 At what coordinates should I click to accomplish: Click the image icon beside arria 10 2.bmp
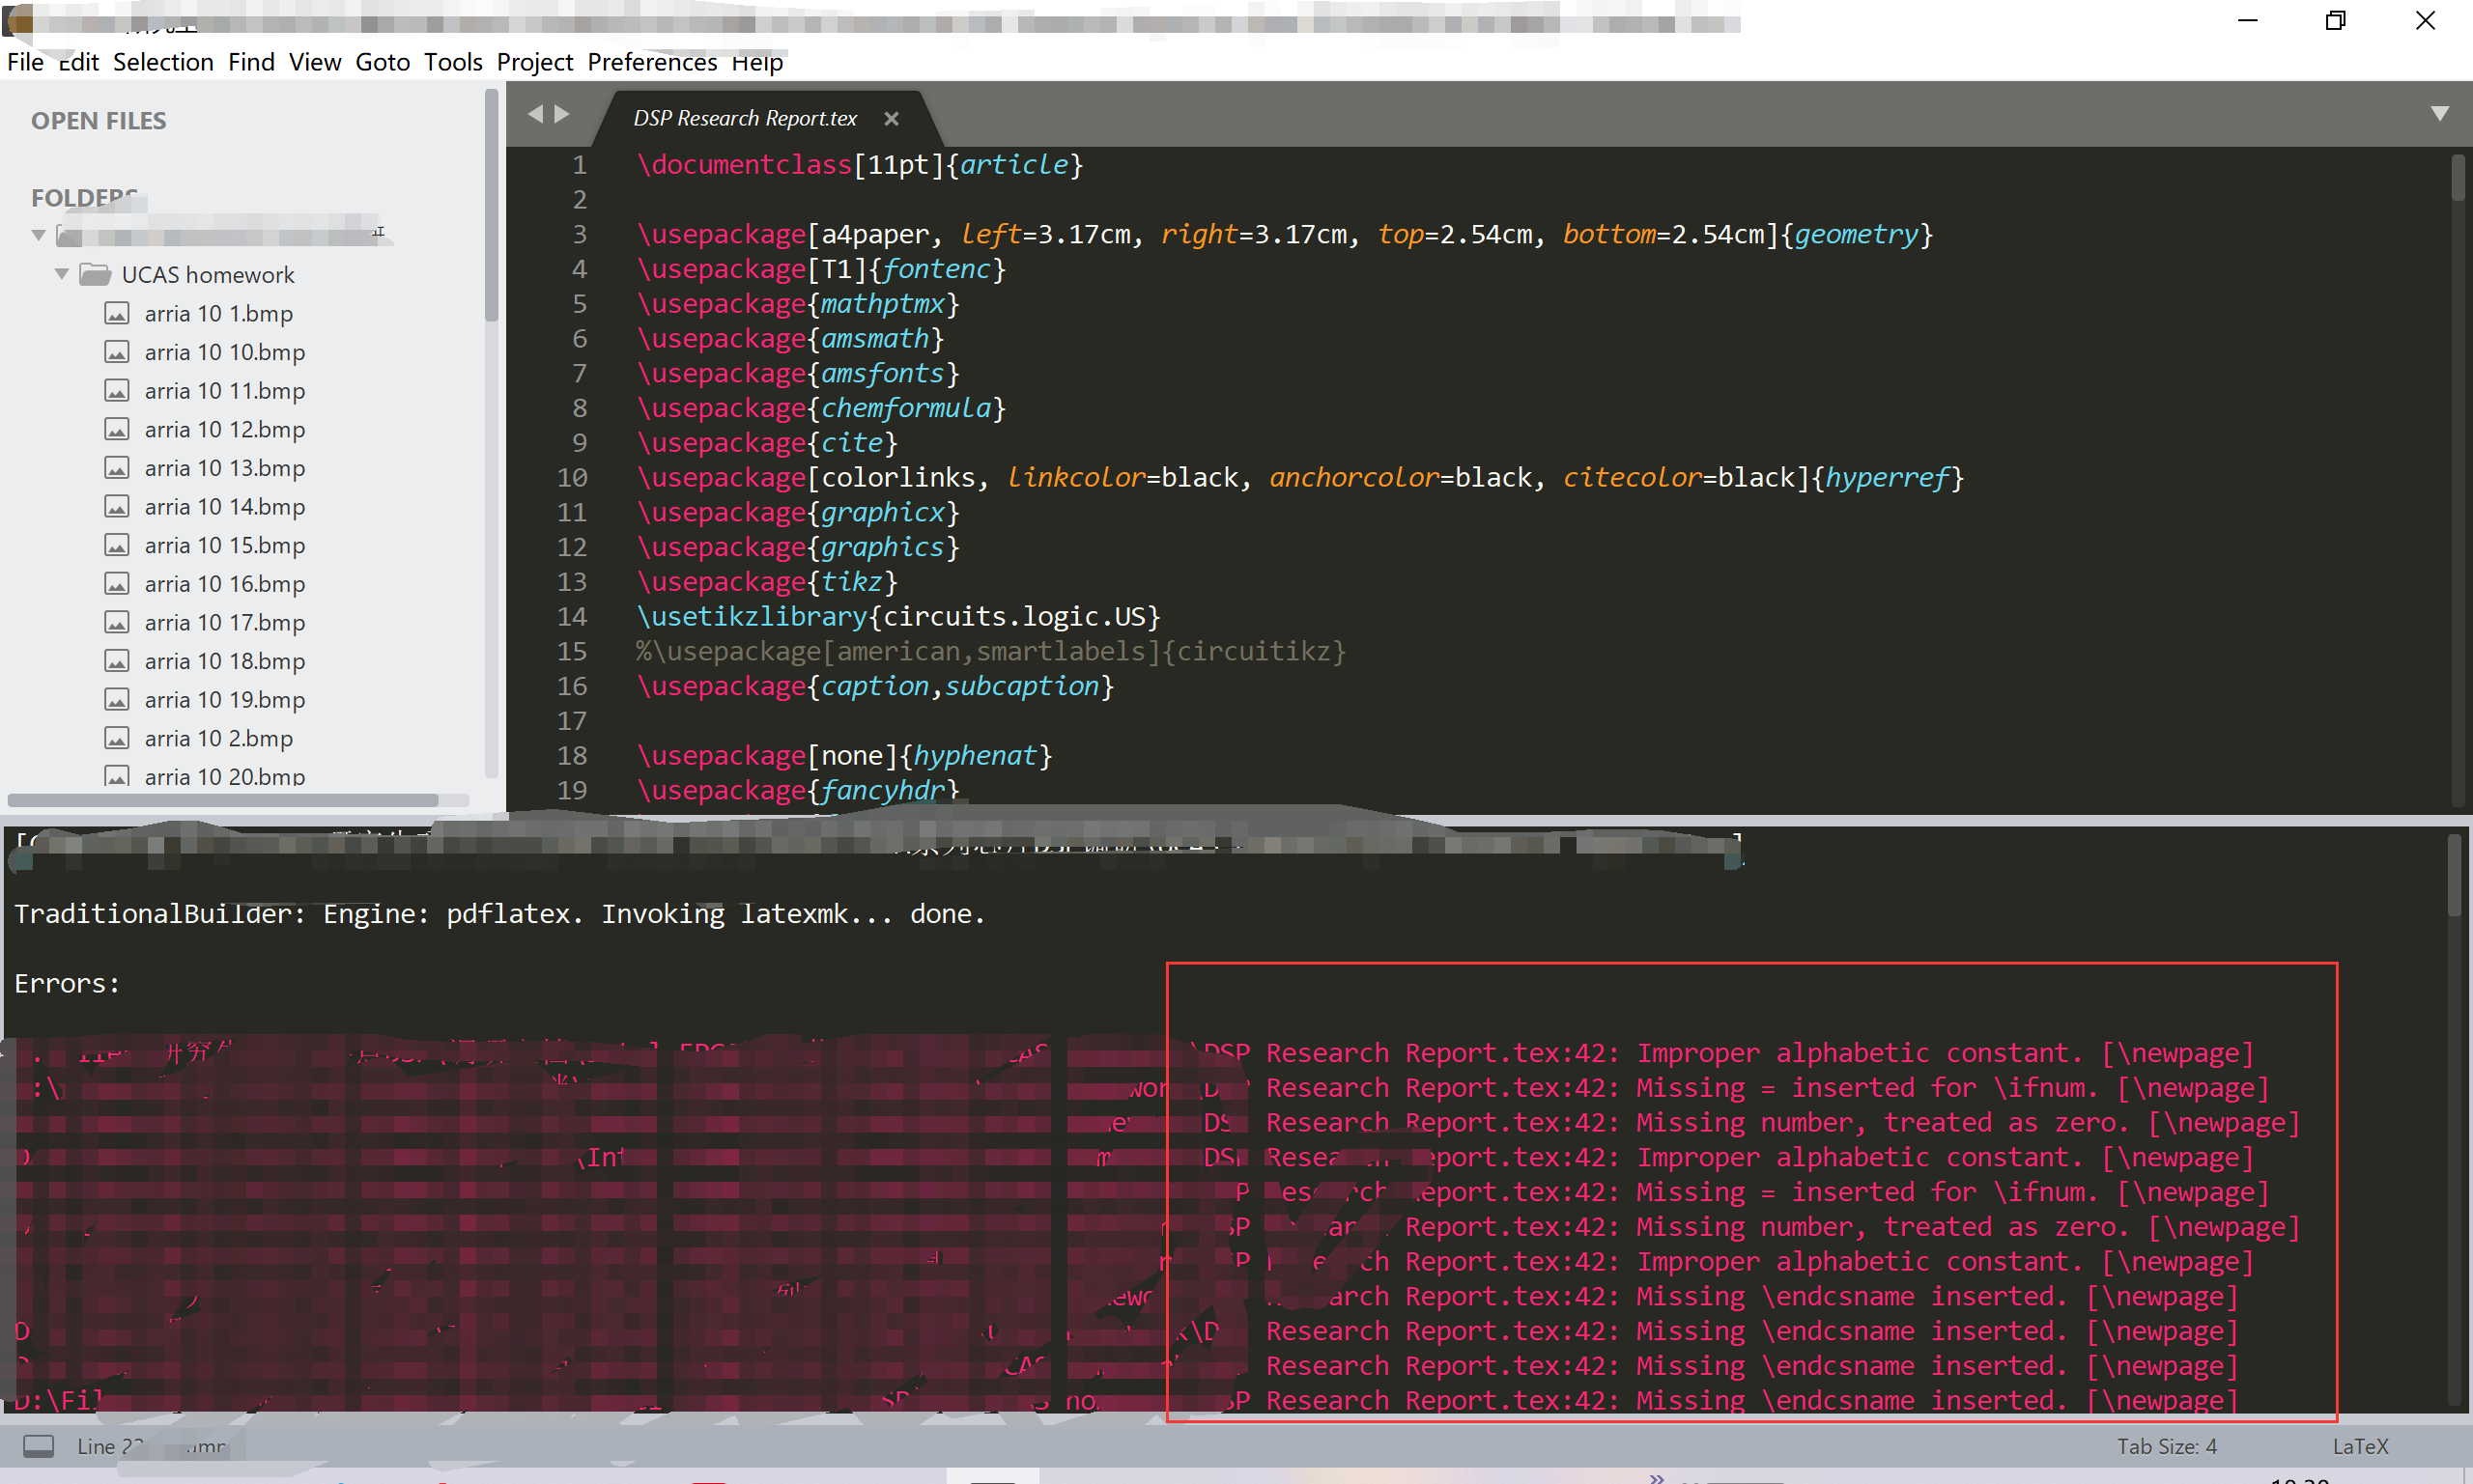118,738
